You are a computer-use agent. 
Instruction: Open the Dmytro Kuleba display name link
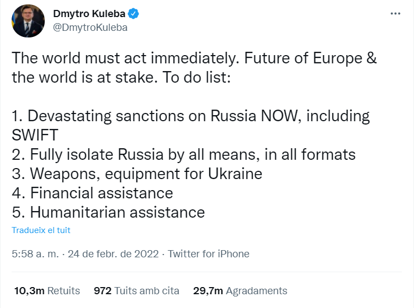88,13
